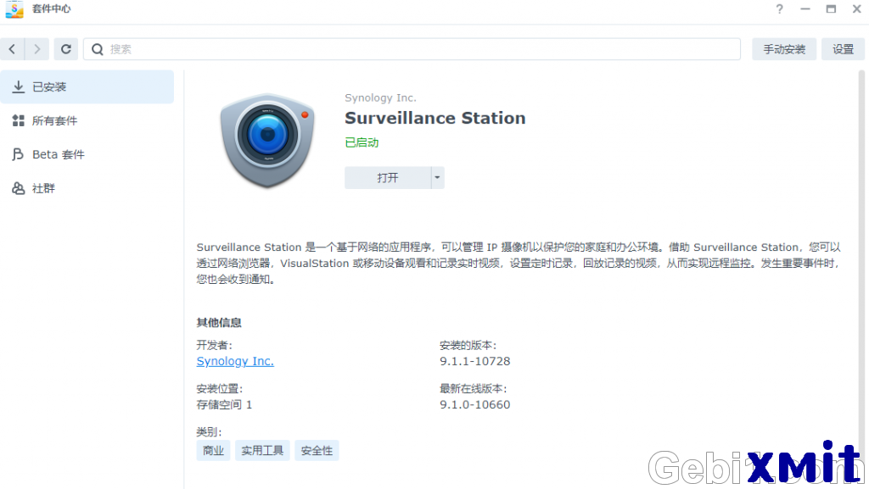The width and height of the screenshot is (869, 489).
Task: Open the 设置 settings button
Action: [843, 49]
